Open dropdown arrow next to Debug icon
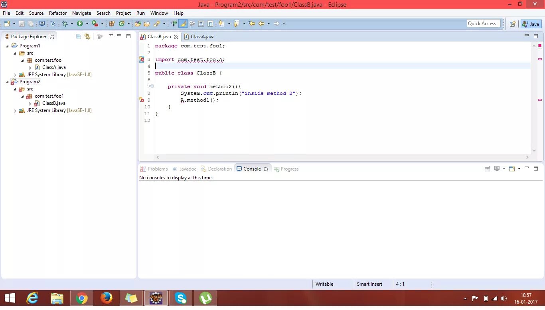The image size is (545, 310). point(72,24)
